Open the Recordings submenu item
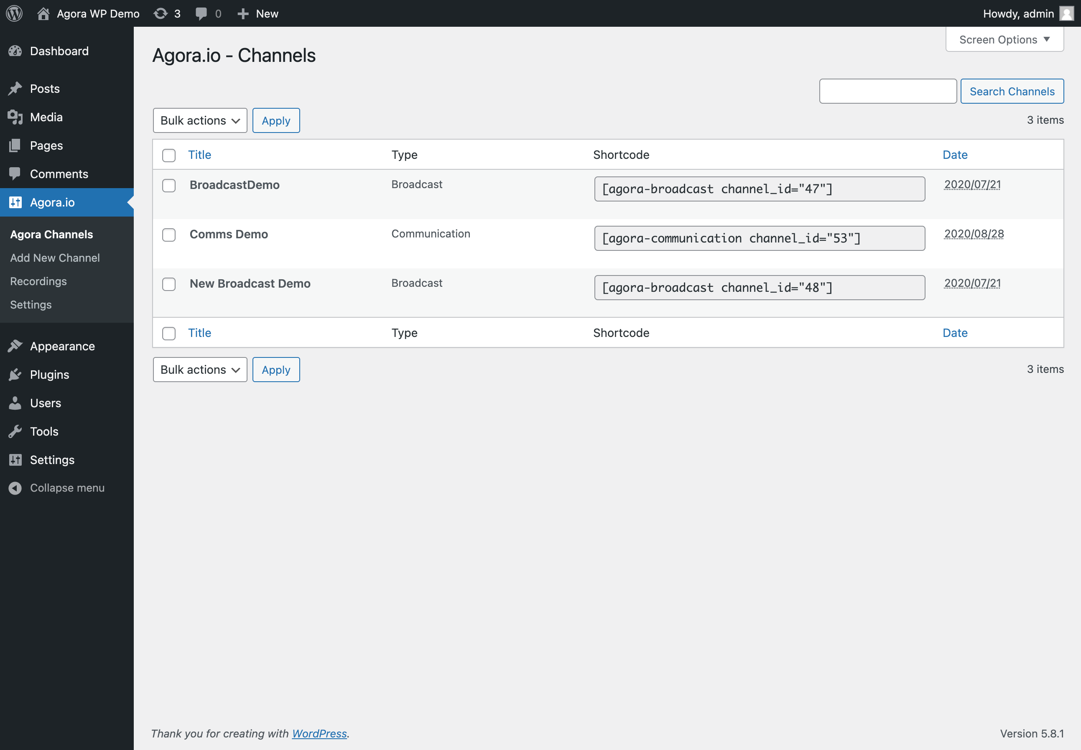This screenshot has width=1081, height=750. pos(38,281)
